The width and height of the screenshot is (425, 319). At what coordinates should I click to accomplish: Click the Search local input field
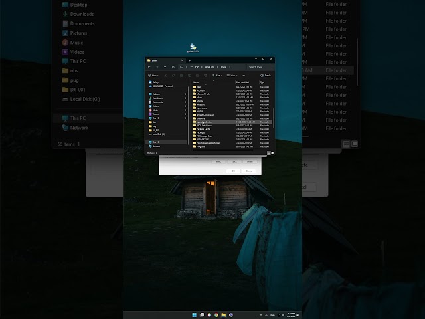260,67
